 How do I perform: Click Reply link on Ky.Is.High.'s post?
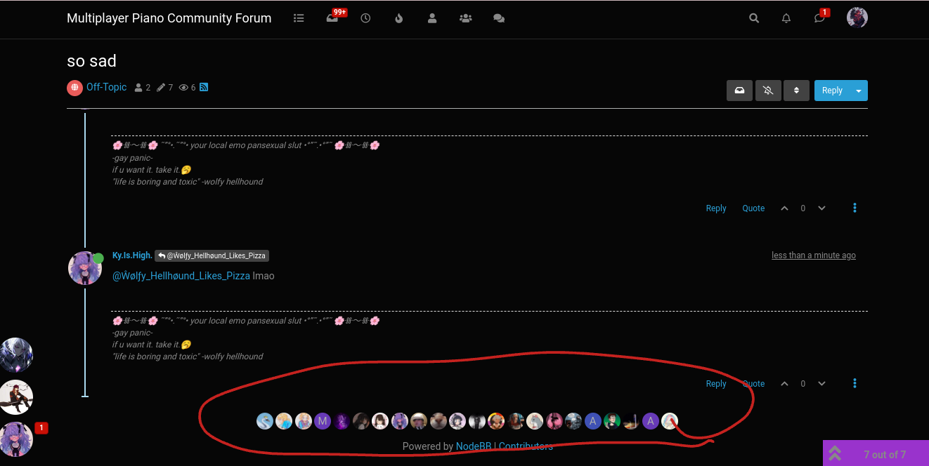point(716,384)
